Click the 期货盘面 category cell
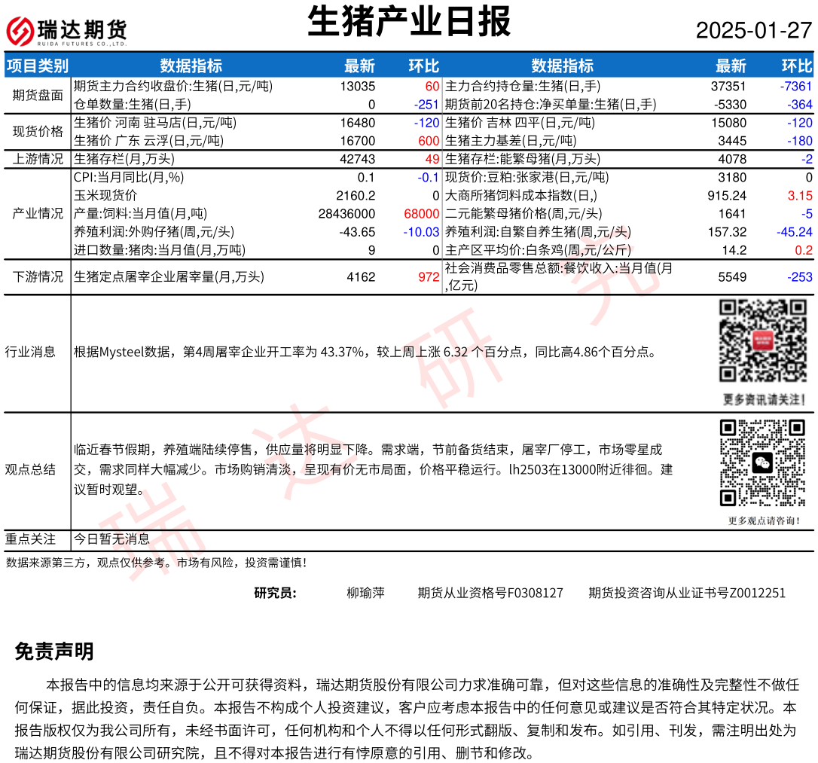 coord(38,95)
